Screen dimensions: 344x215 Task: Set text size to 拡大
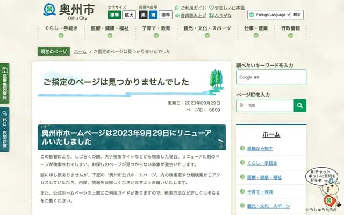129,15
